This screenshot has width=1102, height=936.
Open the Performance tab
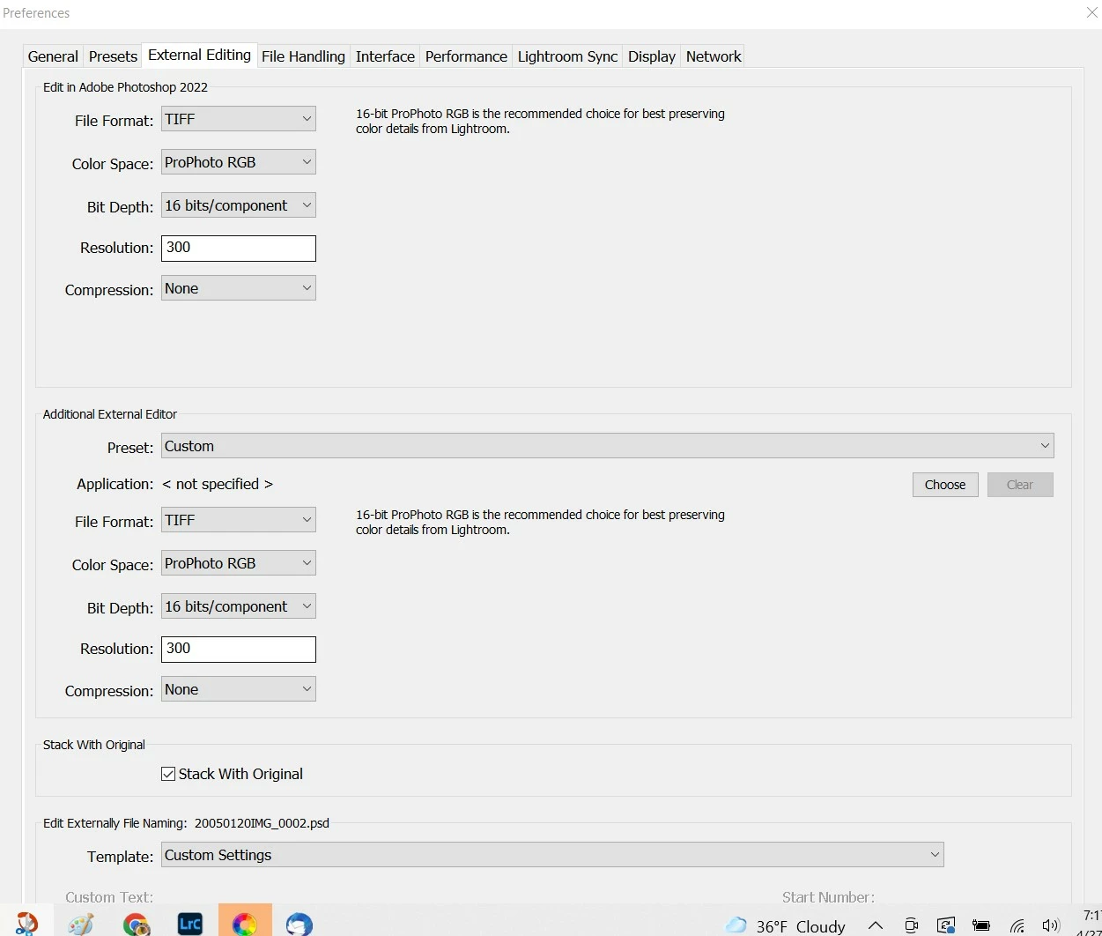(466, 56)
